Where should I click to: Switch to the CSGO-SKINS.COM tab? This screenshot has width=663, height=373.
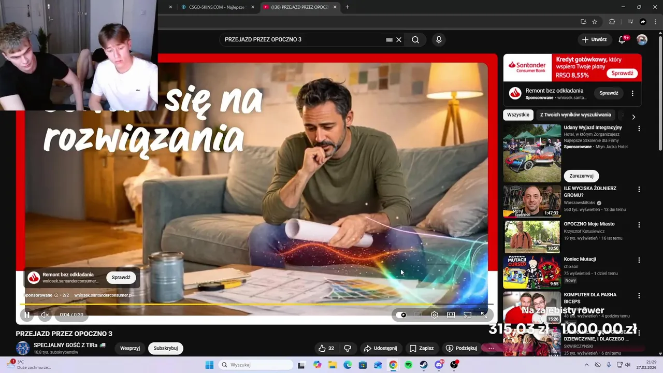pyautogui.click(x=218, y=7)
